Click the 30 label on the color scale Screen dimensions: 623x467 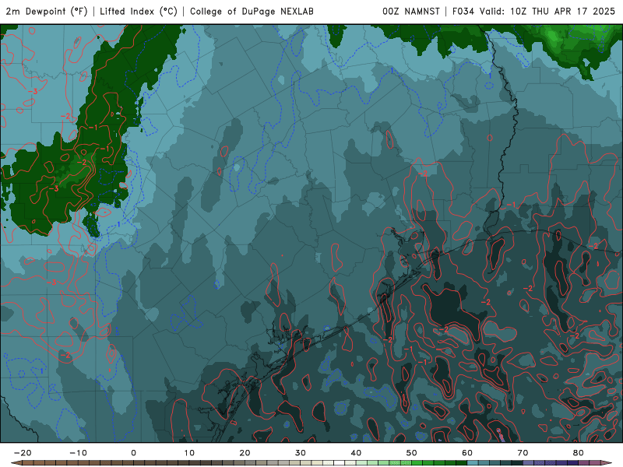tap(301, 453)
